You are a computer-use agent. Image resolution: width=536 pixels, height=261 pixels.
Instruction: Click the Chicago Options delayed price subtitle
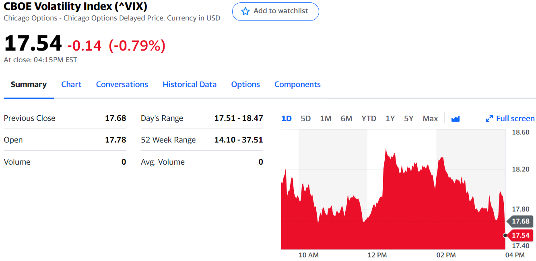(x=112, y=18)
